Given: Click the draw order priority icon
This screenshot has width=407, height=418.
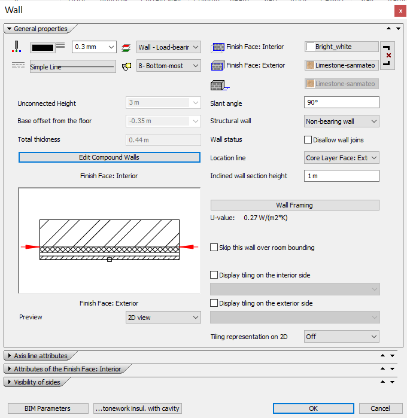Looking at the screenshot, I should (x=126, y=66).
